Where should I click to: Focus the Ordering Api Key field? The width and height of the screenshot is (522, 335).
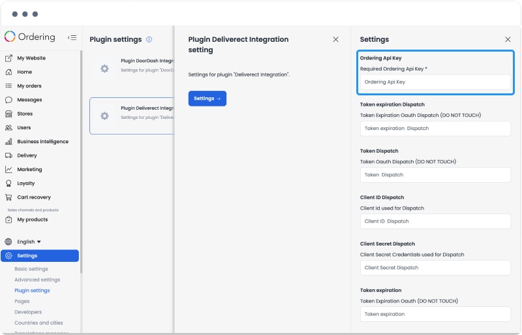click(435, 82)
